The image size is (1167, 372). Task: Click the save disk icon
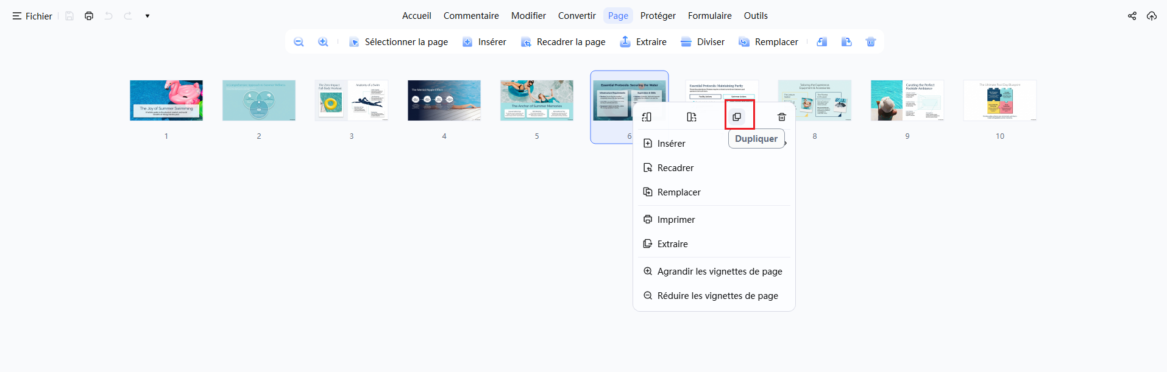(69, 16)
